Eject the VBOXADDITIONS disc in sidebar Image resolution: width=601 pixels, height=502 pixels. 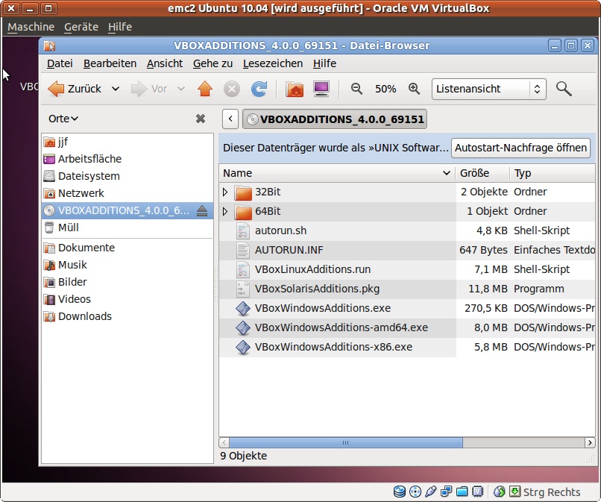(x=202, y=211)
